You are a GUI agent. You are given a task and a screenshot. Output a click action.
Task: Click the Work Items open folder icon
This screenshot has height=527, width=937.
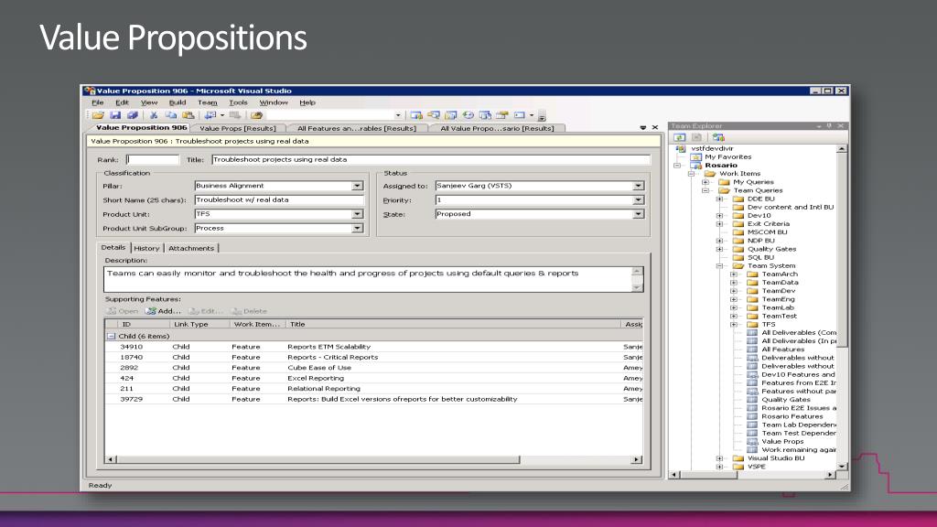[x=710, y=174]
